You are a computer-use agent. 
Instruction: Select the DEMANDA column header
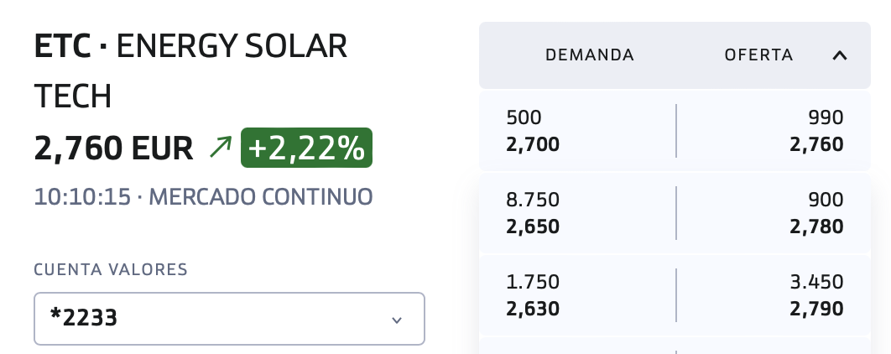[x=589, y=55]
